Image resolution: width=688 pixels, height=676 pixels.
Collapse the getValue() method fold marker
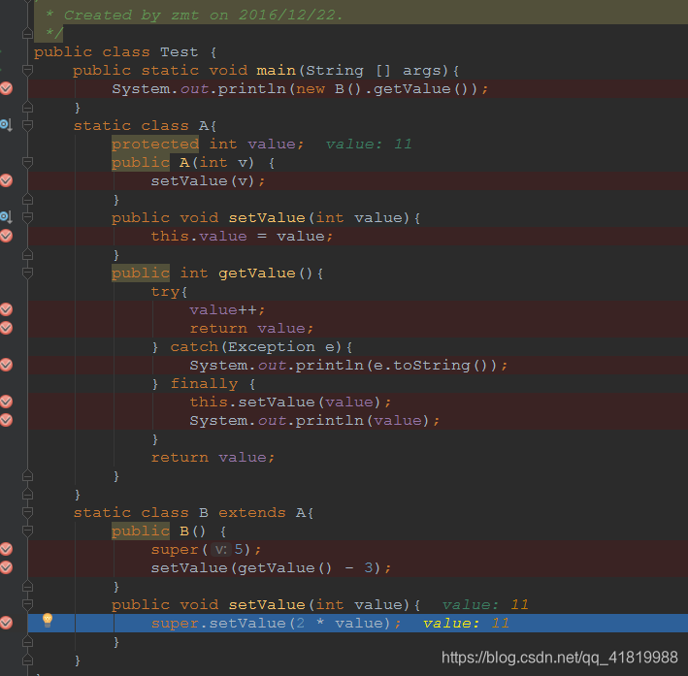tap(27, 273)
